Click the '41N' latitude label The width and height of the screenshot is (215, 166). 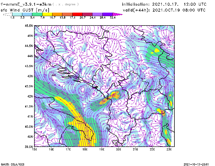point(30,117)
